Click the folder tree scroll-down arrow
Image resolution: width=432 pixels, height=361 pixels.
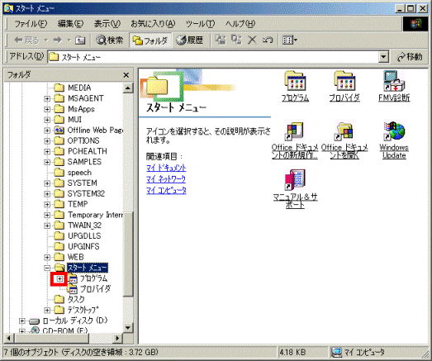coord(128,327)
